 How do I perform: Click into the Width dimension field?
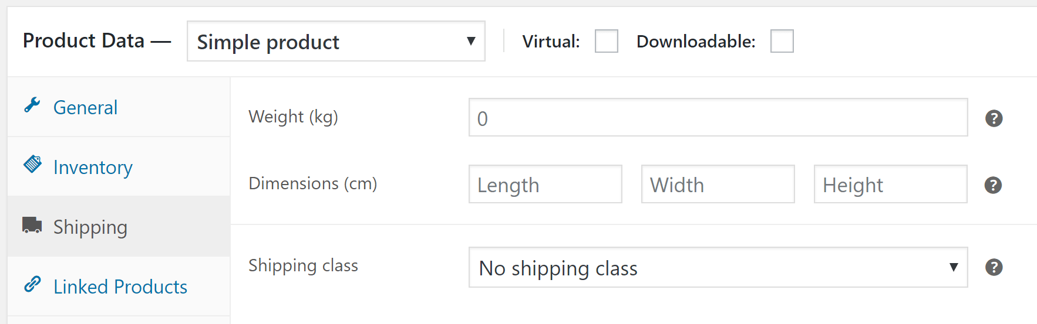718,184
